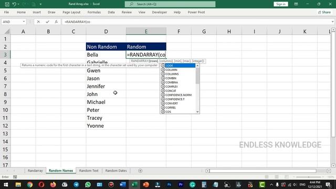Switch to the Home ribbon tab
336x189 pixels.
click(x=21, y=12)
